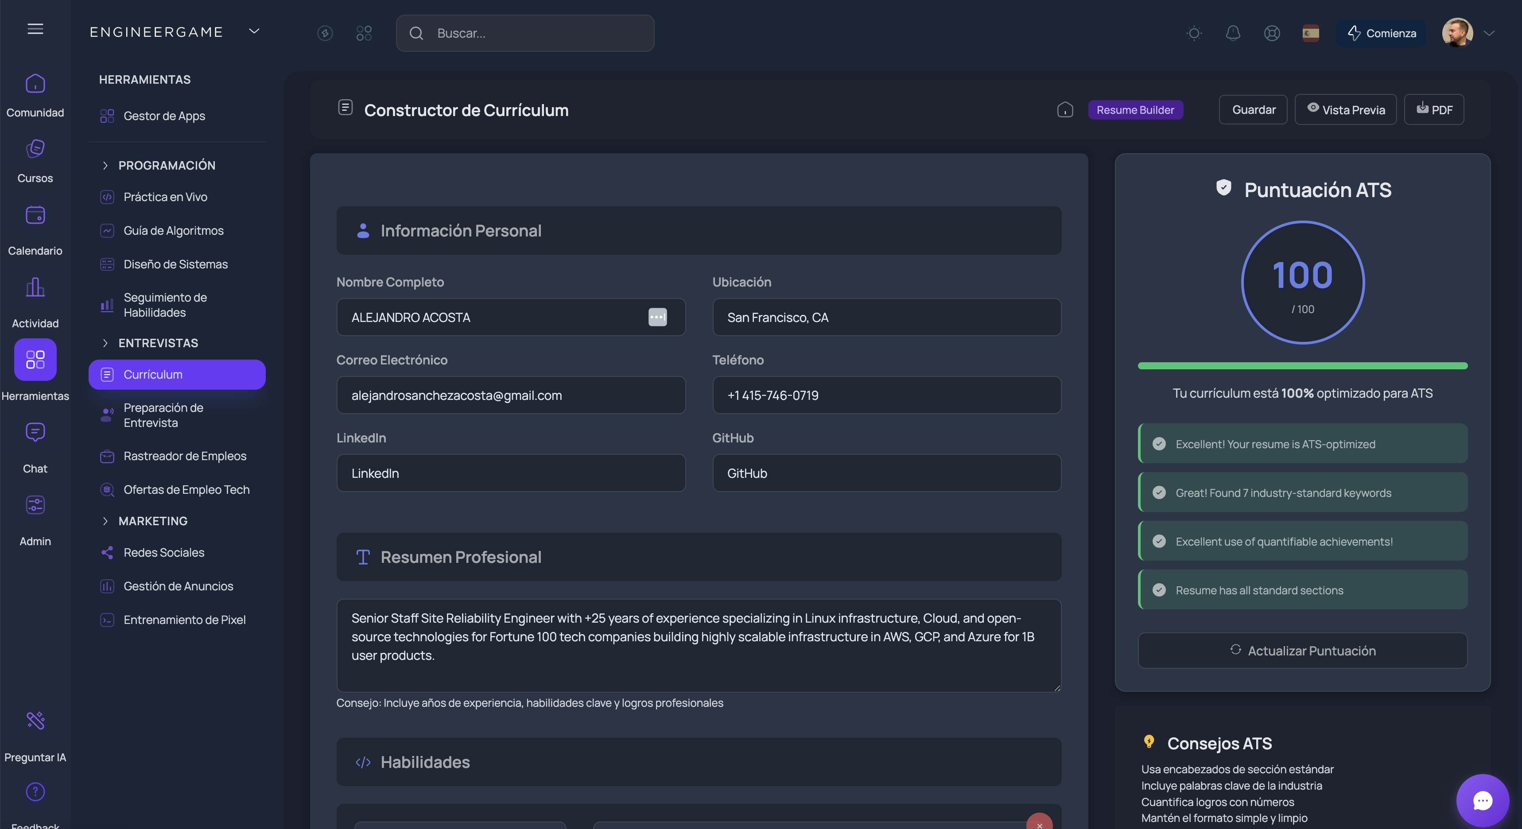Toggle the sidebar with the hamburger icon
The width and height of the screenshot is (1522, 829).
(35, 28)
